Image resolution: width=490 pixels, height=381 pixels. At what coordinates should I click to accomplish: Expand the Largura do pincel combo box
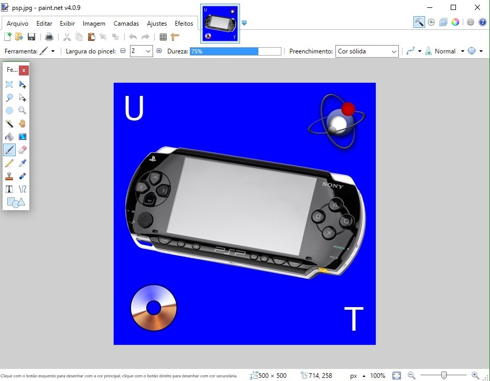point(149,51)
